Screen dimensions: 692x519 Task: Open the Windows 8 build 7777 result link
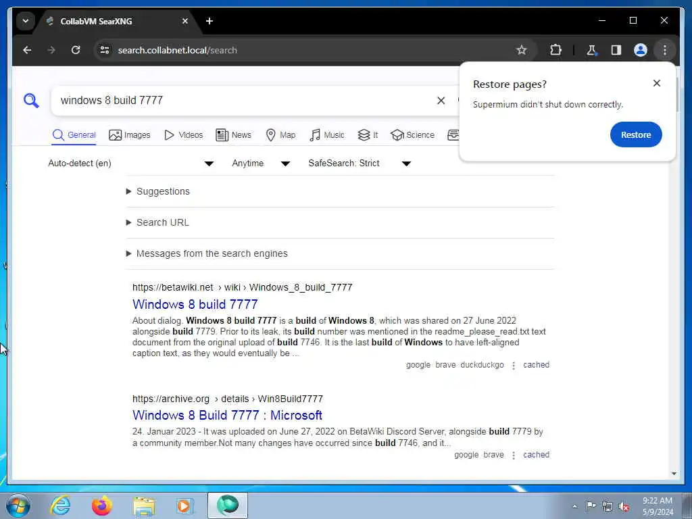(x=195, y=304)
